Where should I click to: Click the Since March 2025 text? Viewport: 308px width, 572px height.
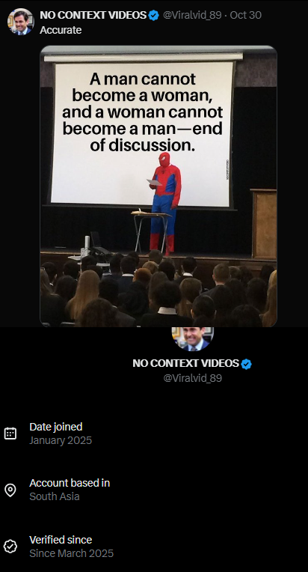(71, 553)
